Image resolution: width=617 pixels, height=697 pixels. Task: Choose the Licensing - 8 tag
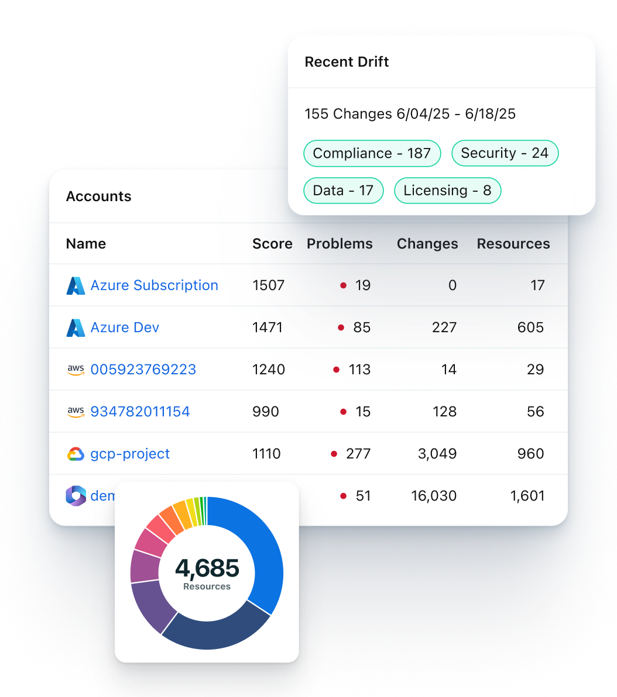pyautogui.click(x=447, y=191)
